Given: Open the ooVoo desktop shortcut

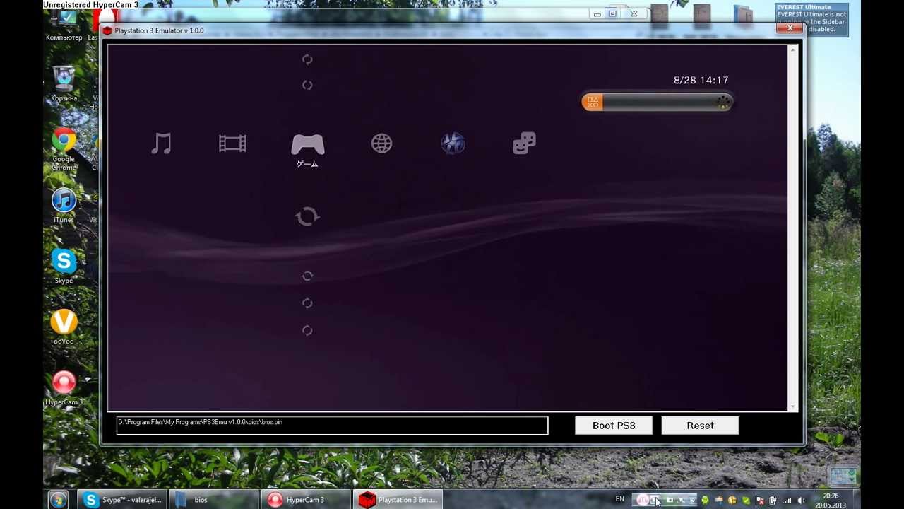Looking at the screenshot, I should [64, 327].
